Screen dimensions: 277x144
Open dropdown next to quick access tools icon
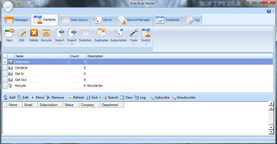click(x=24, y=3)
